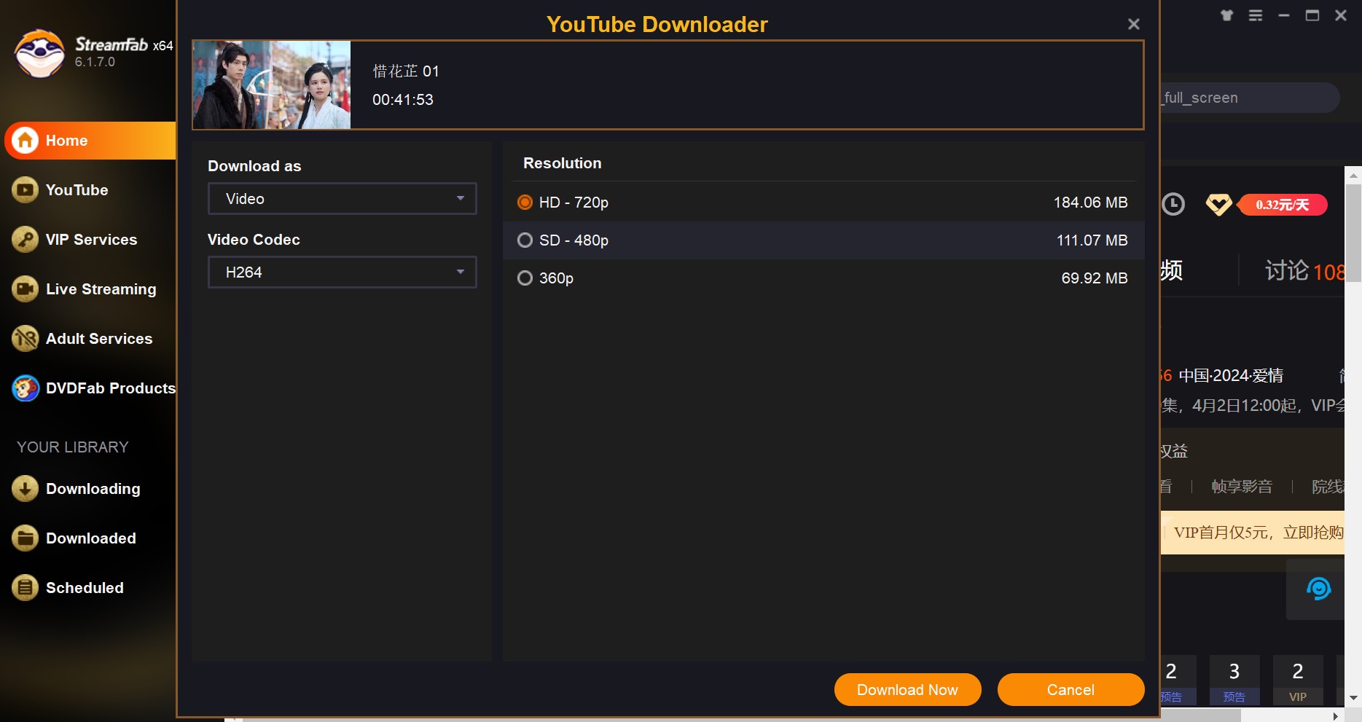Image resolution: width=1362 pixels, height=722 pixels.
Task: Click the Live Streaming camera icon
Action: pyautogui.click(x=26, y=289)
